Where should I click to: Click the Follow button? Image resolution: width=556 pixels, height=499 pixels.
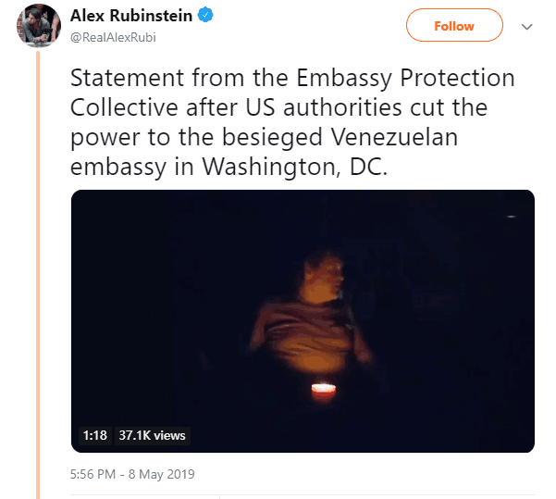pyautogui.click(x=454, y=26)
